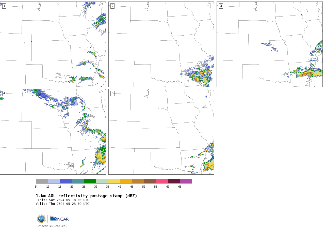The width and height of the screenshot is (325, 229).
Task: Click the tan 45-50 dBZ swatch
Action: coord(138,181)
